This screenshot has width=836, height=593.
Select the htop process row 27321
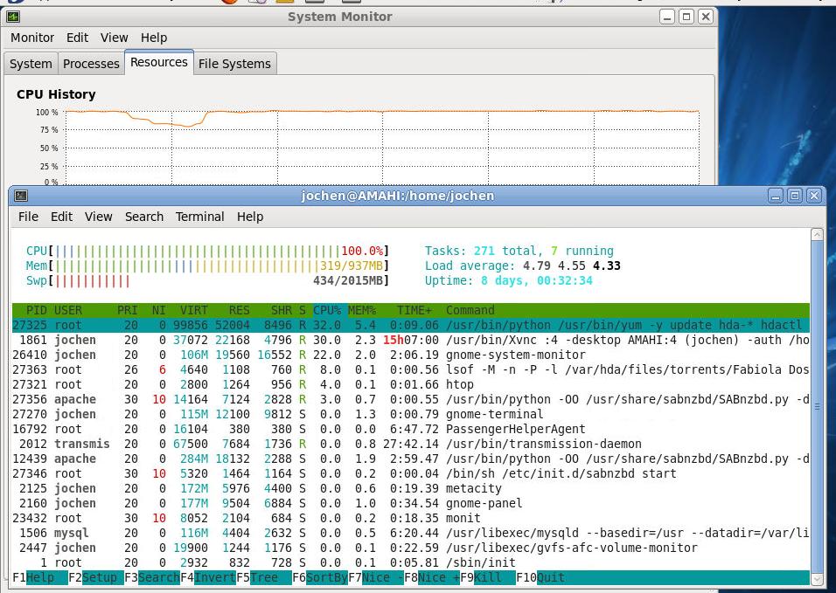[410, 385]
